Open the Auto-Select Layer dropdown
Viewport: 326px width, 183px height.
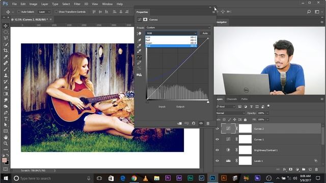click(x=44, y=12)
